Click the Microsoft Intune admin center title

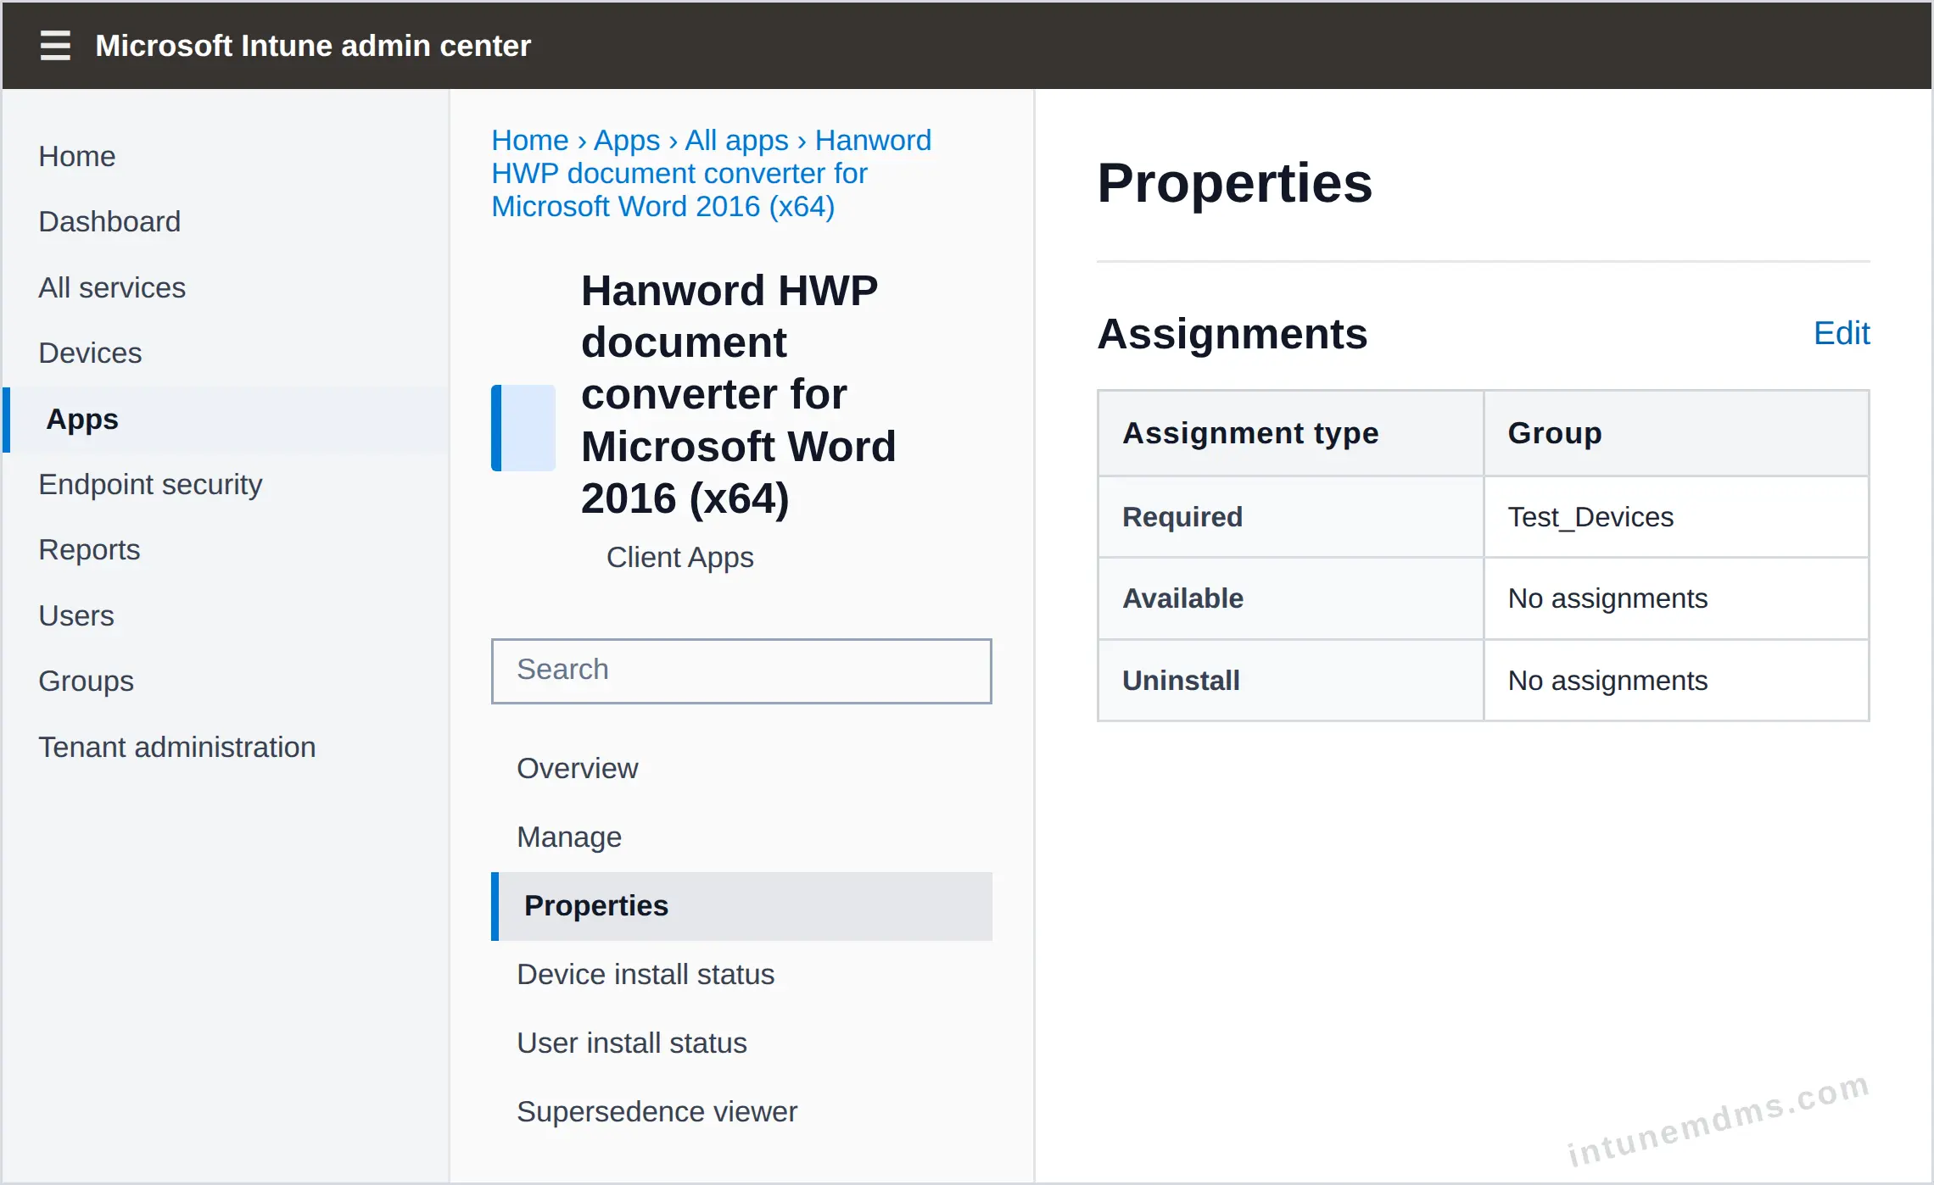[x=313, y=46]
